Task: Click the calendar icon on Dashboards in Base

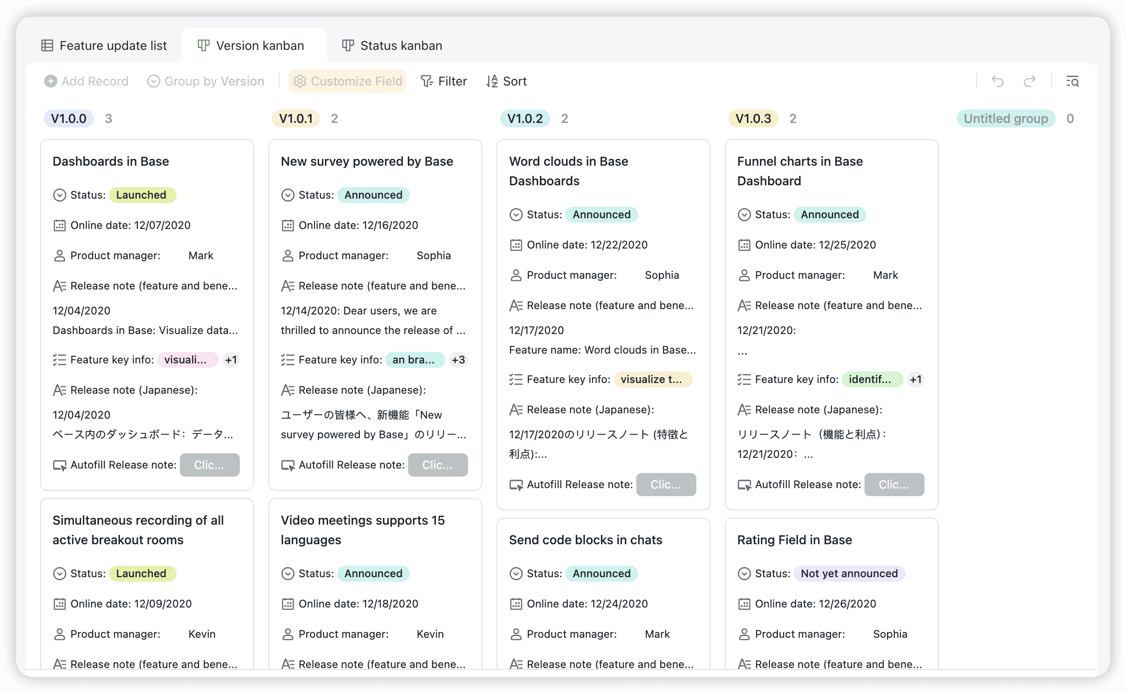Action: click(x=60, y=225)
